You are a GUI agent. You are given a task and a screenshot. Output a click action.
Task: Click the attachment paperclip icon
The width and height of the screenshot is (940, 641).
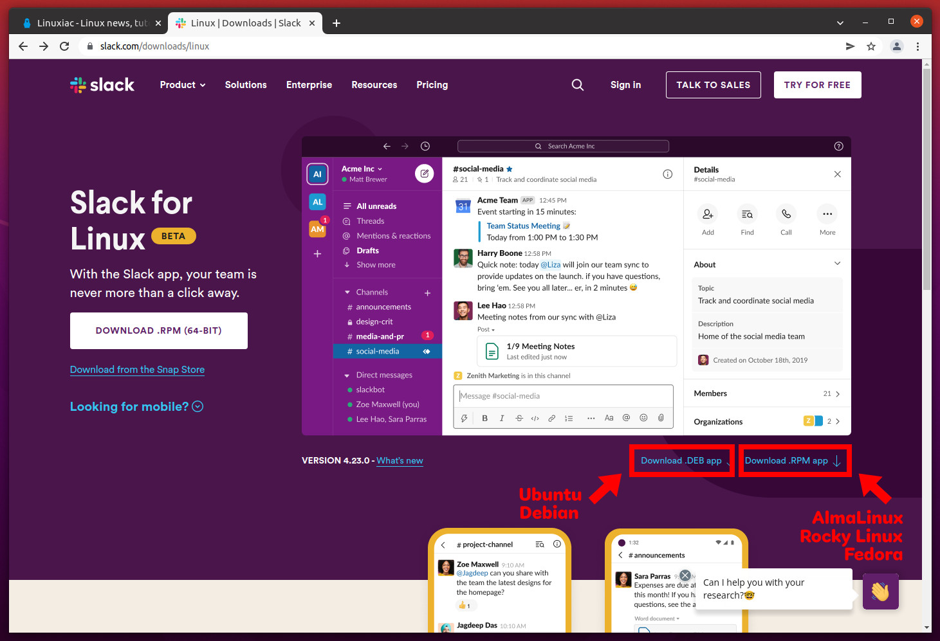[x=661, y=418]
